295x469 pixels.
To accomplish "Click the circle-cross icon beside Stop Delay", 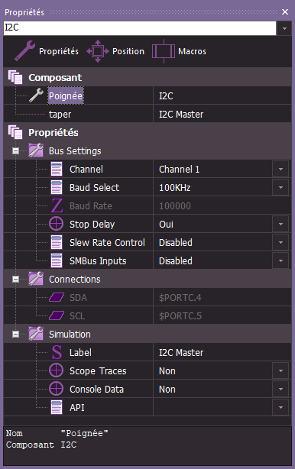I will coord(57,224).
